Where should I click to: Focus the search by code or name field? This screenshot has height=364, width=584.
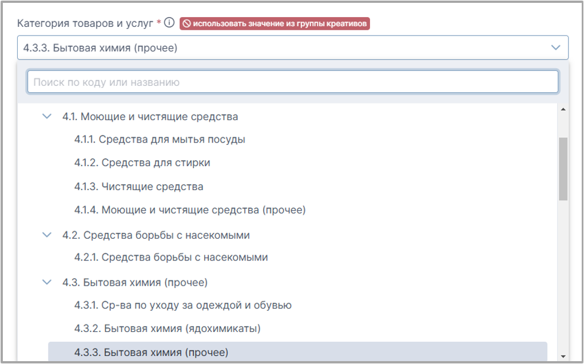292,82
